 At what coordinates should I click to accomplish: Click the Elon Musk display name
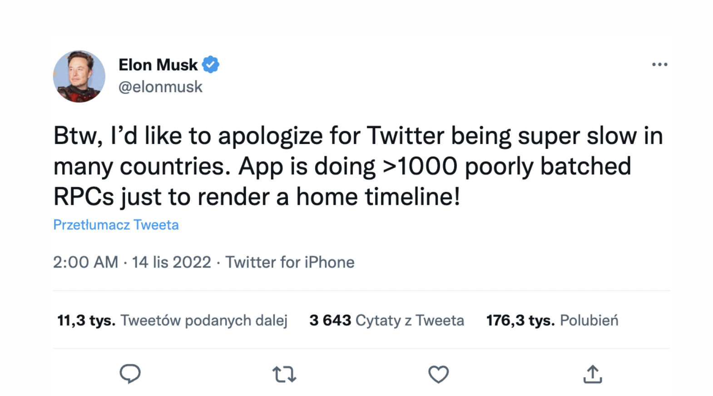[158, 65]
